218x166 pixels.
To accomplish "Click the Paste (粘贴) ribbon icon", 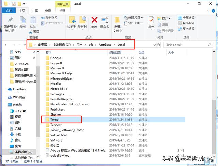I will (x=33, y=20).
